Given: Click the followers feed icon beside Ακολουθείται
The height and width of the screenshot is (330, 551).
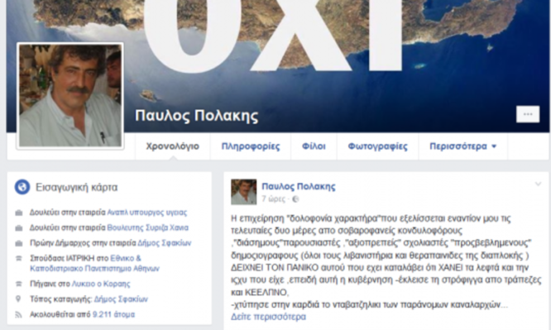Looking at the screenshot, I should click(x=19, y=314).
